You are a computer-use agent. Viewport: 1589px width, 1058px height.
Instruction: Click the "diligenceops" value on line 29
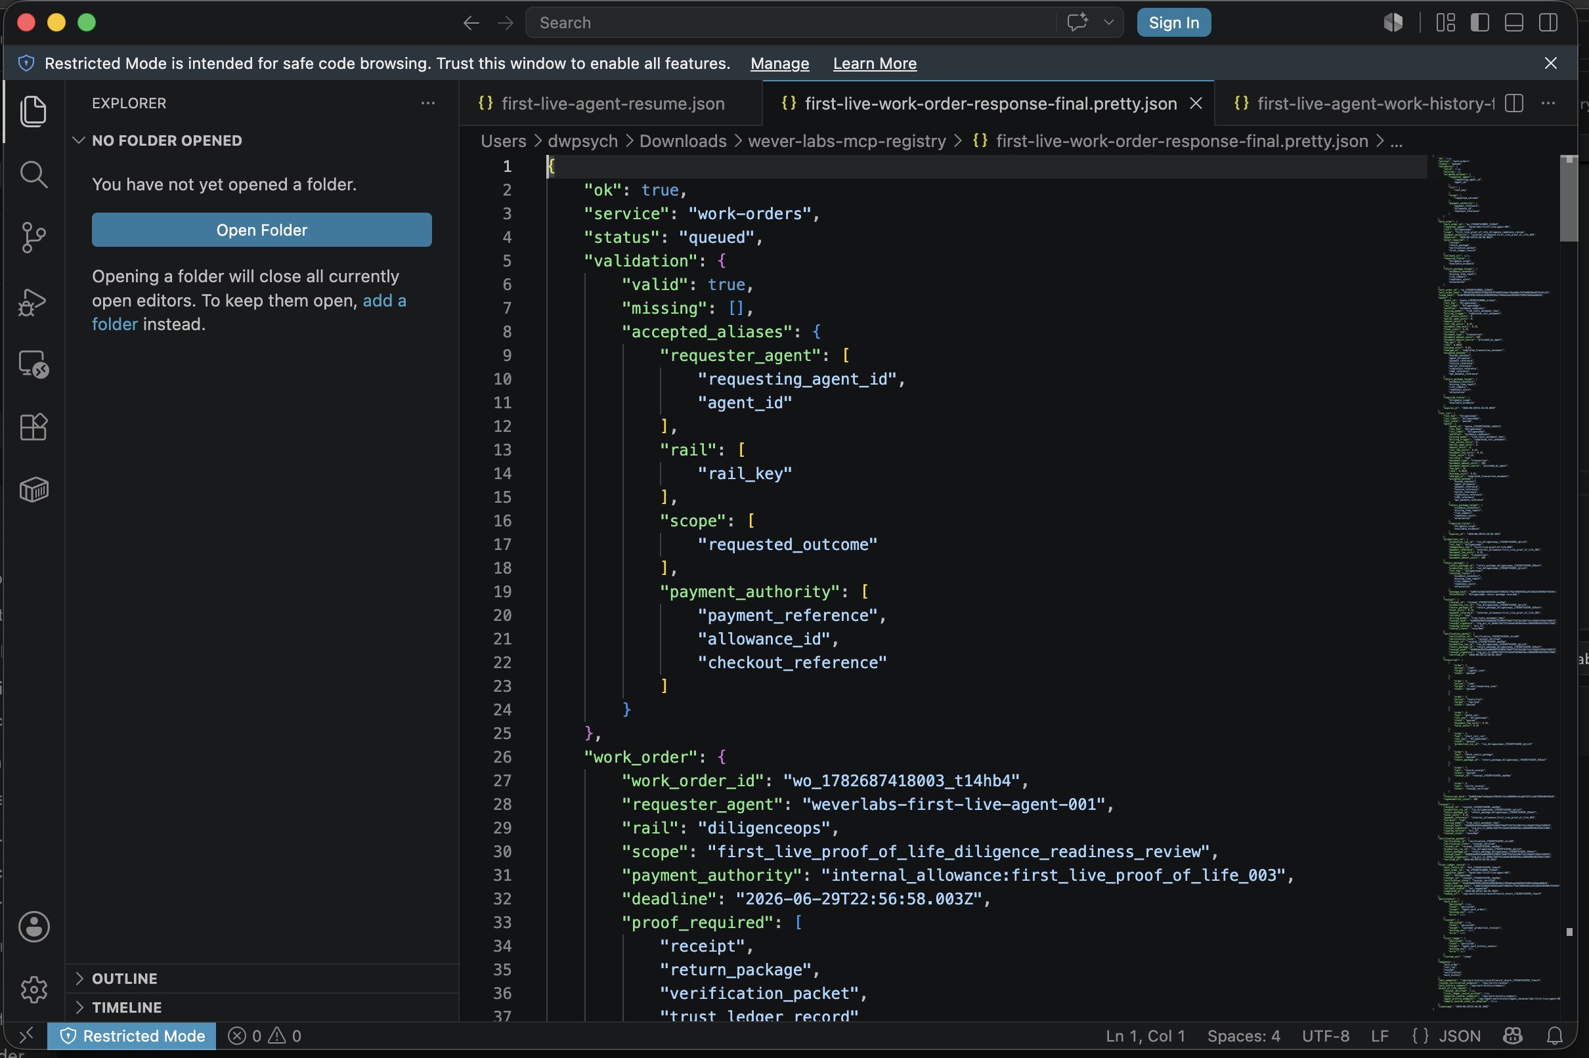764,828
